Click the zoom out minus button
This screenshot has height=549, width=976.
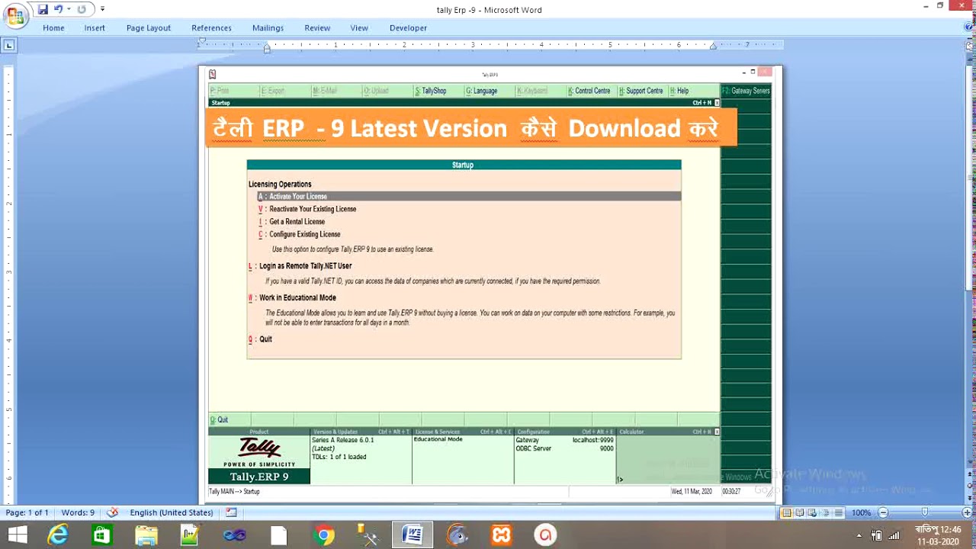coord(883,512)
